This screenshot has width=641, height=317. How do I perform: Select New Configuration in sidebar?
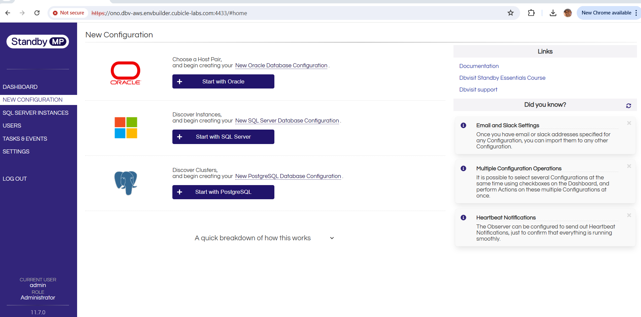(38, 100)
